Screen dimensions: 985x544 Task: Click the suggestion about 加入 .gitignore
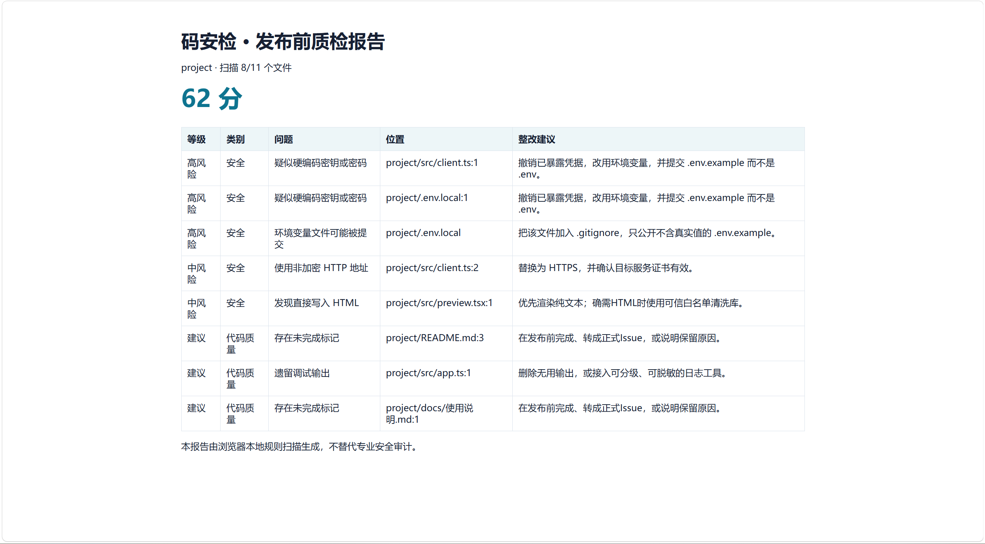[x=648, y=233]
